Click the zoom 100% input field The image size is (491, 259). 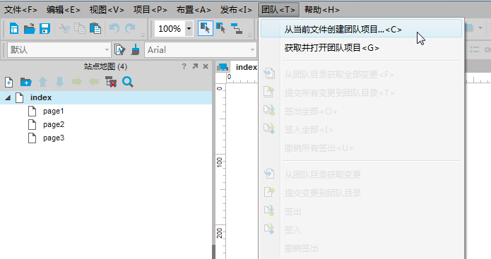[170, 29]
